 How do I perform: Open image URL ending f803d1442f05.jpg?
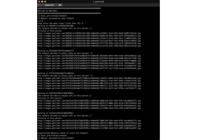(x=89, y=43)
